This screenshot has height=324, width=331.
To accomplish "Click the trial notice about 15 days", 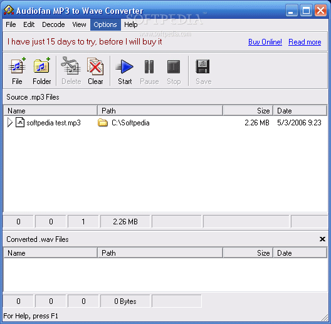I will [x=85, y=42].
